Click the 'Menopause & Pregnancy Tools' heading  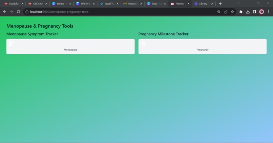(40, 26)
